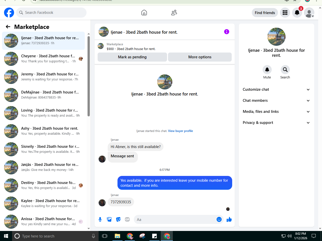Click the listing thumbnail in right panel
The height and width of the screenshot is (241, 322).
pyautogui.click(x=276, y=37)
